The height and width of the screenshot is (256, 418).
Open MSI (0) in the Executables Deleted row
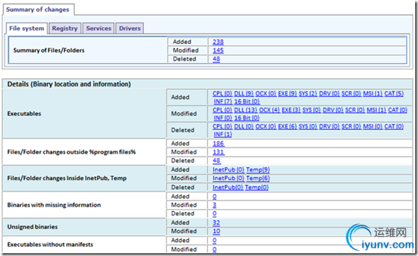(x=373, y=126)
